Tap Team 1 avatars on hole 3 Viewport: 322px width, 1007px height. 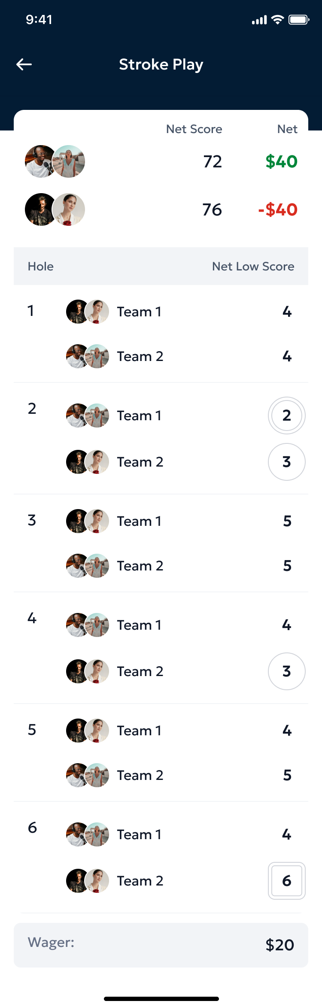(87, 521)
